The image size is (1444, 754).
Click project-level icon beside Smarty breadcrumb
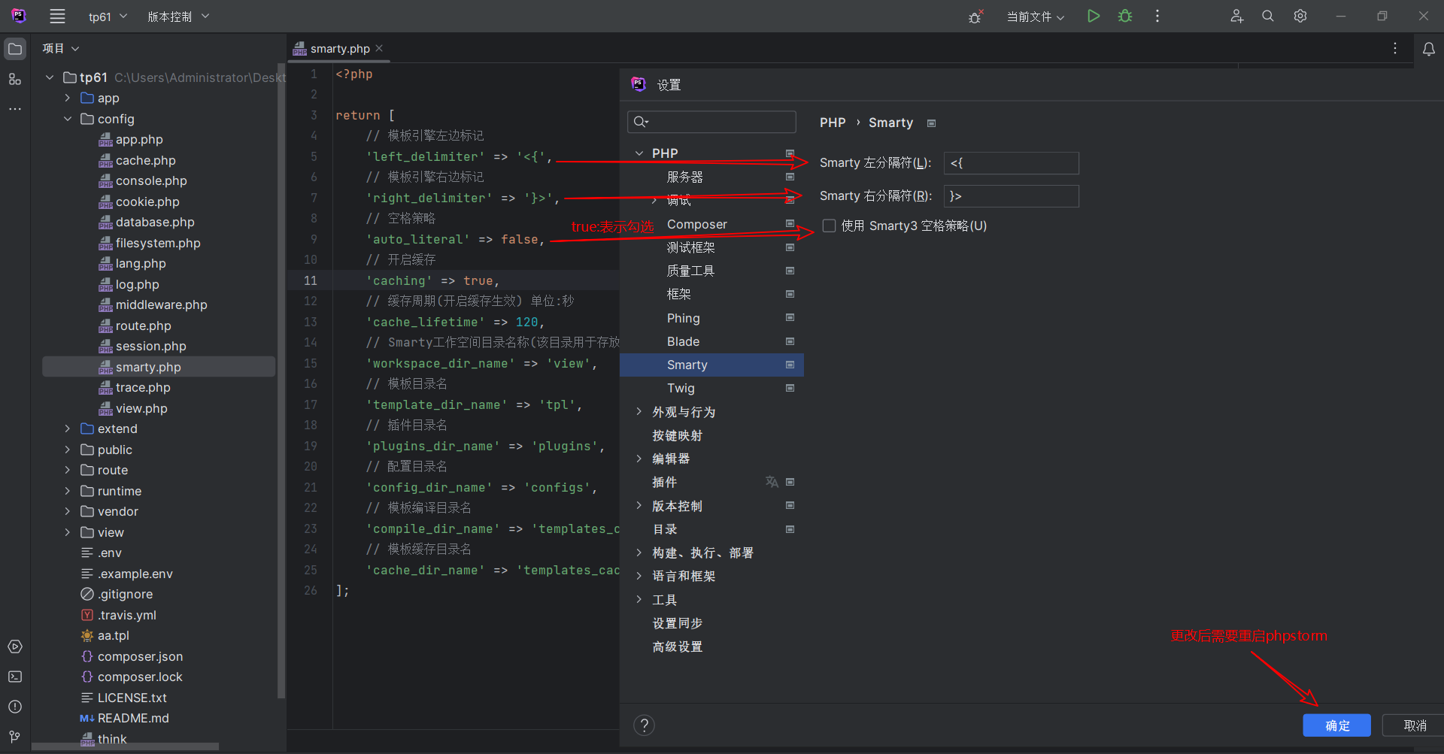tap(931, 123)
